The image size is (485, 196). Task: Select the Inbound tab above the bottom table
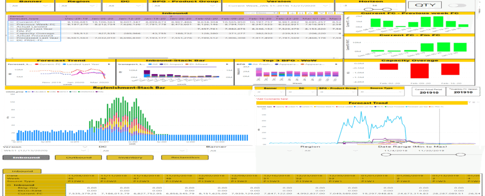[x=22, y=171]
